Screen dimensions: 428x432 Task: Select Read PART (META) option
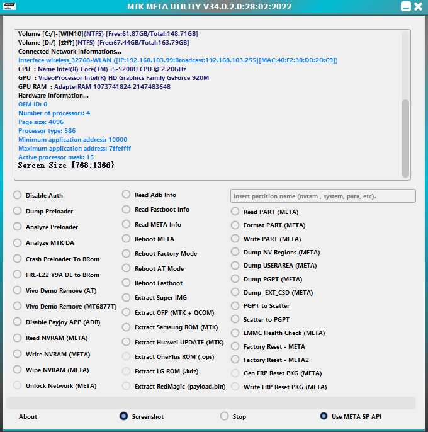[235, 212]
